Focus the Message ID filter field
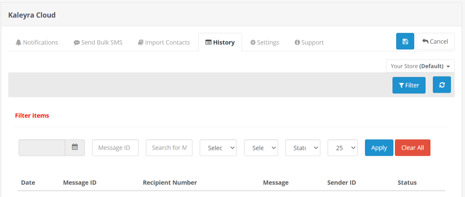Viewport: 465px width, 197px height. (115, 147)
